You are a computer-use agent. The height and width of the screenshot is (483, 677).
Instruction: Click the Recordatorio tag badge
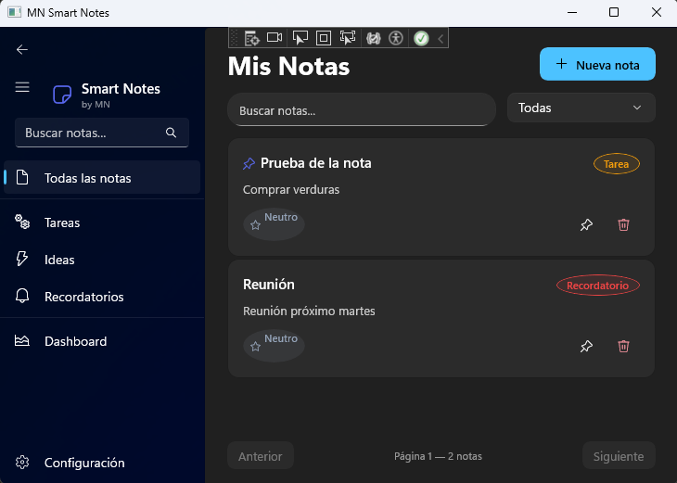(x=597, y=286)
